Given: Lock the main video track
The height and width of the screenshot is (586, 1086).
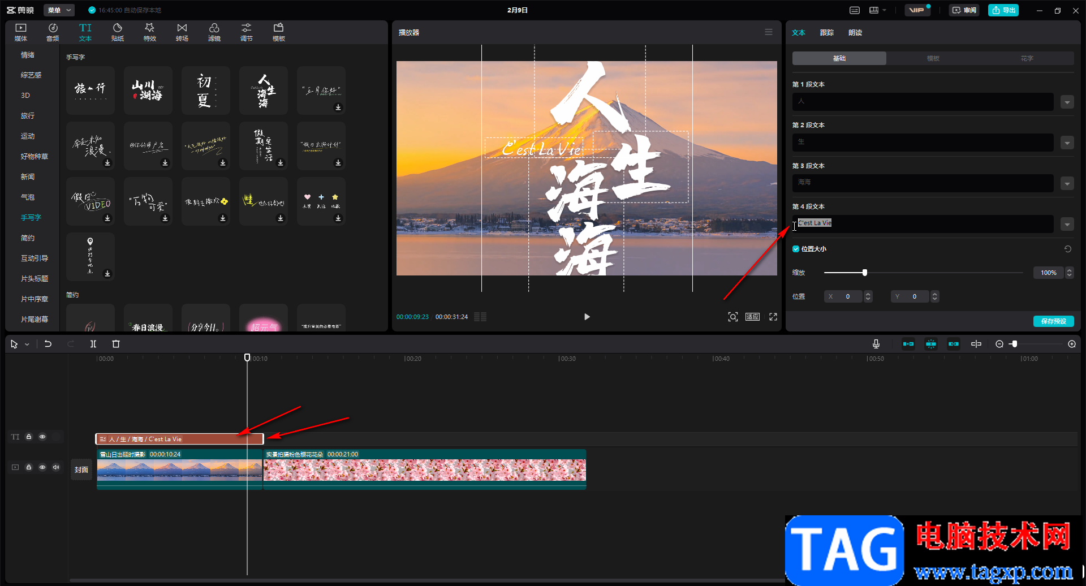Looking at the screenshot, I should pyautogui.click(x=29, y=467).
